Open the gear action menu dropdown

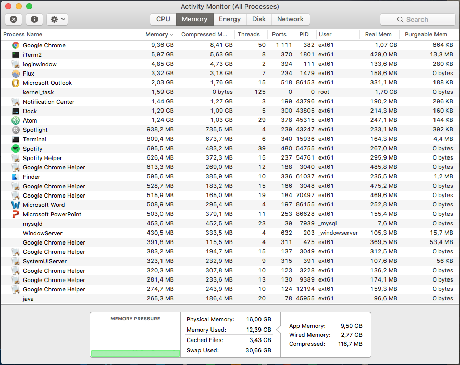tap(57, 19)
